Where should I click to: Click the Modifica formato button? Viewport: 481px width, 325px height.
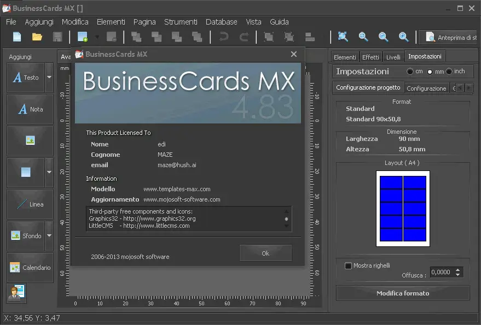point(403,293)
